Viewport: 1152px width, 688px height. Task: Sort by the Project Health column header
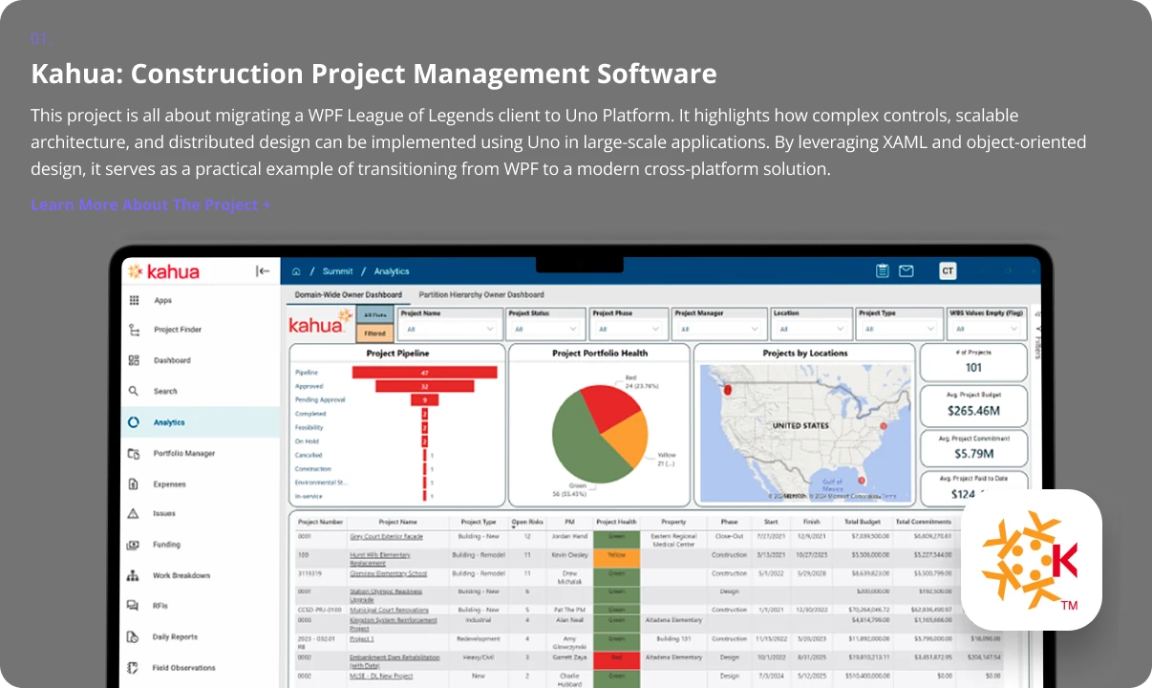(x=616, y=522)
